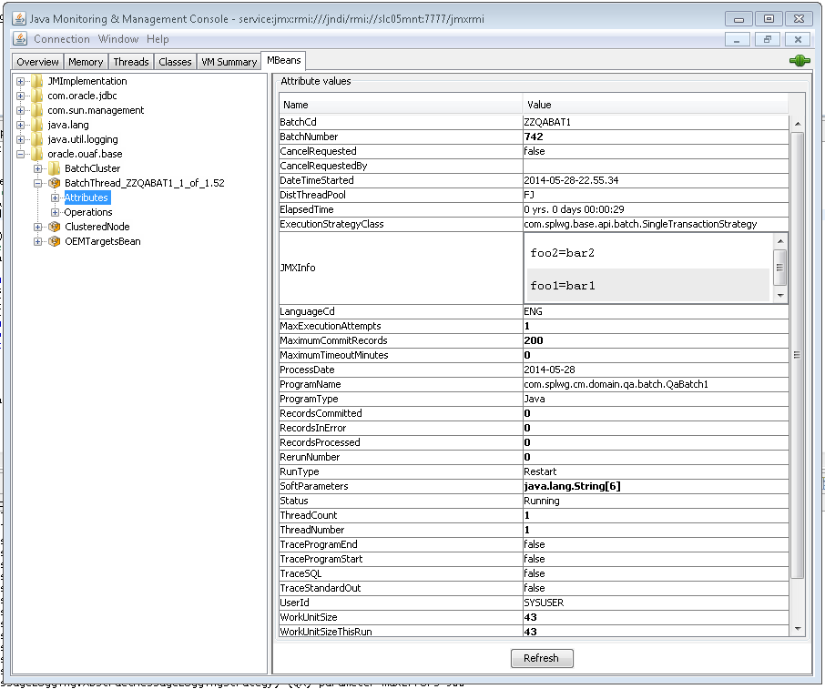Open the Connection menu
The width and height of the screenshot is (825, 689).
62,39
